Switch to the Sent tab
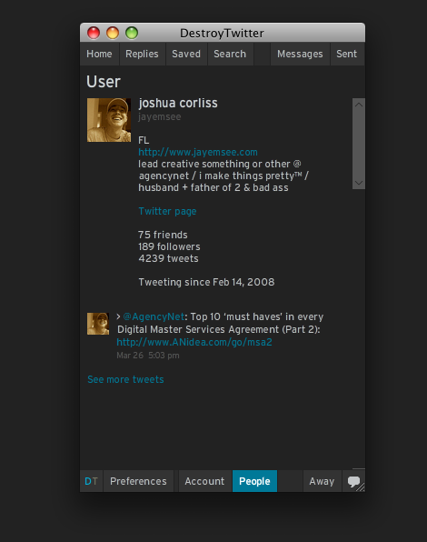This screenshot has height=542, width=427. [347, 54]
